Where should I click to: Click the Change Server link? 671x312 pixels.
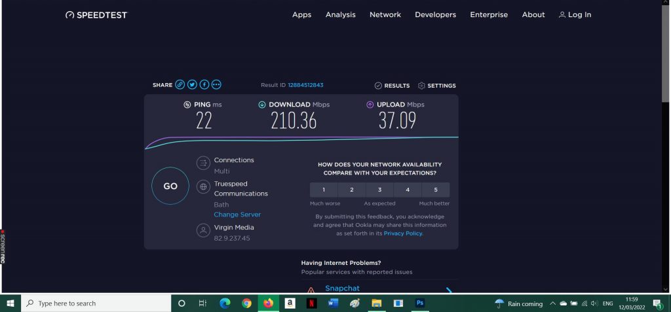click(x=237, y=215)
